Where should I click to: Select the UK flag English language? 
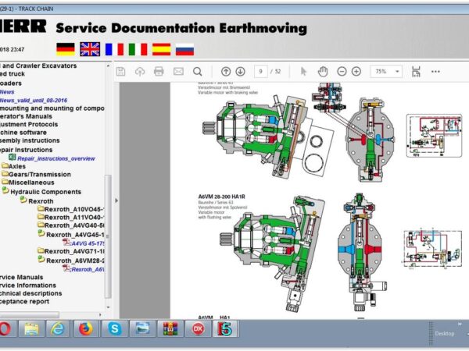pyautogui.click(x=90, y=49)
